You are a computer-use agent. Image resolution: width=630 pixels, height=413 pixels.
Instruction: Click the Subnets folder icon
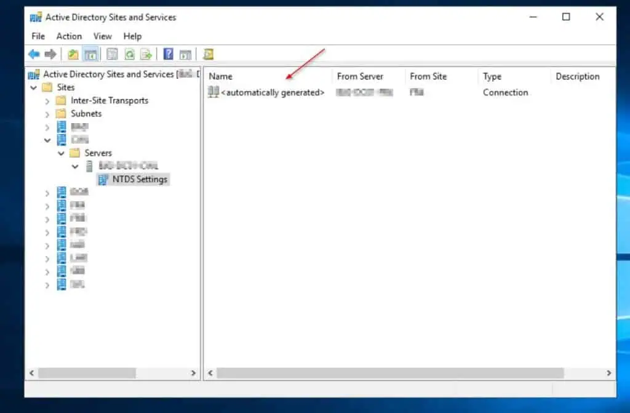click(x=61, y=113)
